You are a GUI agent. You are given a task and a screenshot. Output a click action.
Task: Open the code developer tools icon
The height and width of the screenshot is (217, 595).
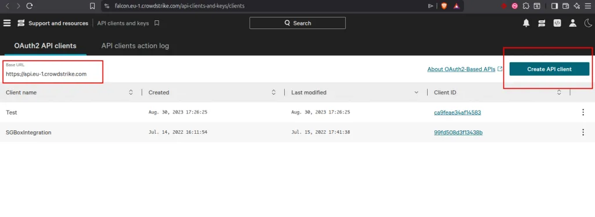click(x=557, y=23)
